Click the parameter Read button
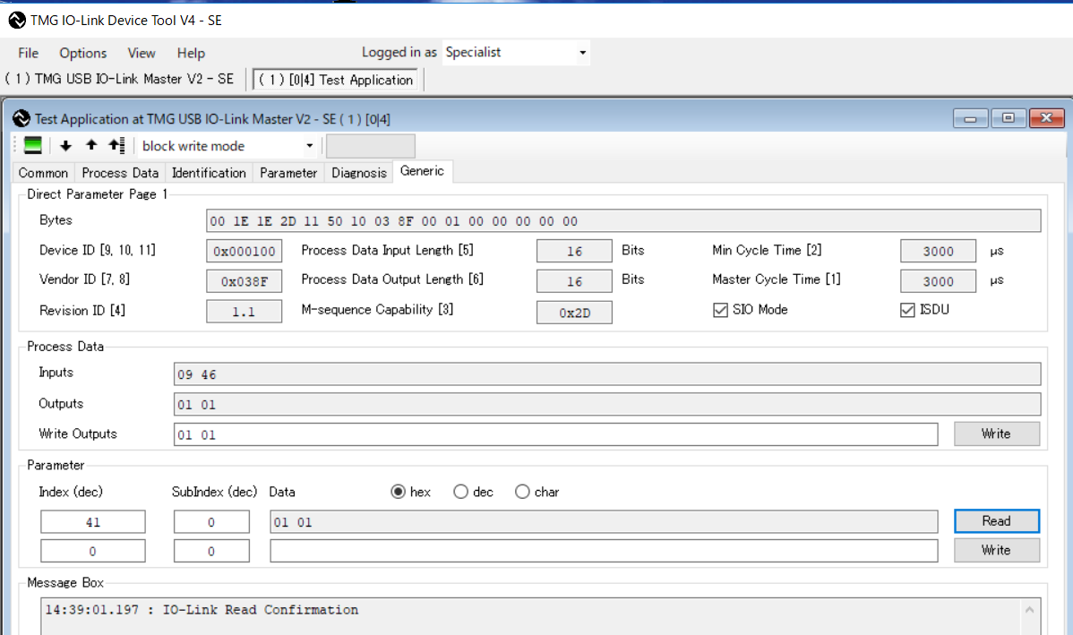 click(x=996, y=520)
